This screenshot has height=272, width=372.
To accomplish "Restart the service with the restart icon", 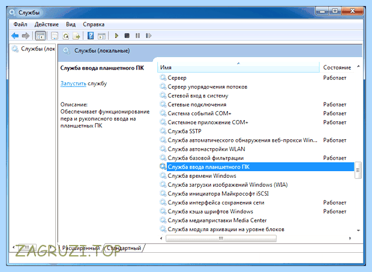I will (x=149, y=36).
